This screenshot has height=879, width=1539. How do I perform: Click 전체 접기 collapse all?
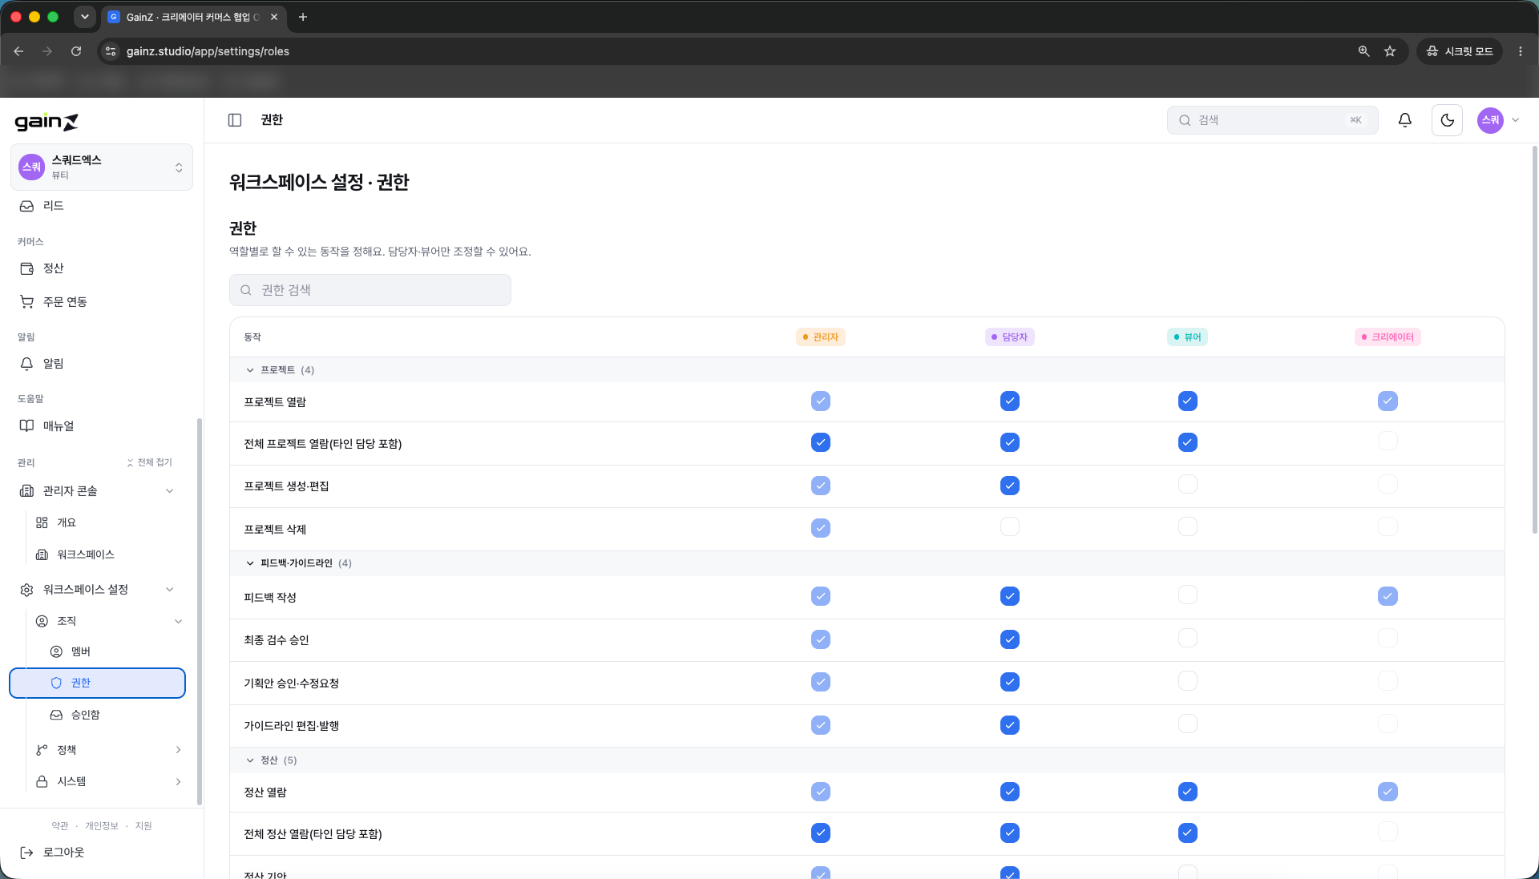[x=150, y=462]
